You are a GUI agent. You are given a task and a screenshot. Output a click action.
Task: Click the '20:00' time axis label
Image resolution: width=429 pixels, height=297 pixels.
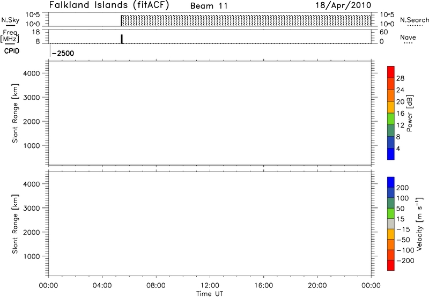click(317, 286)
